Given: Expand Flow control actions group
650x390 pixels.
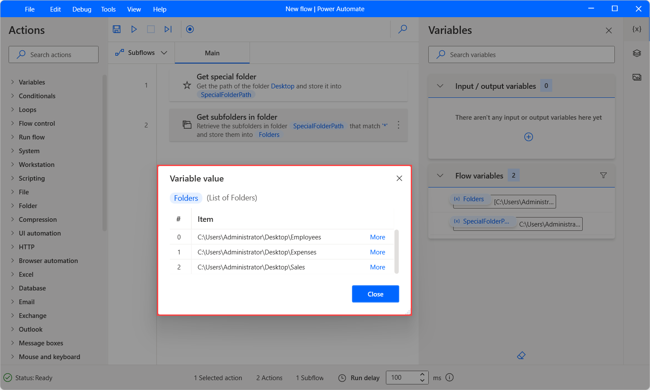Looking at the screenshot, I should 12,123.
